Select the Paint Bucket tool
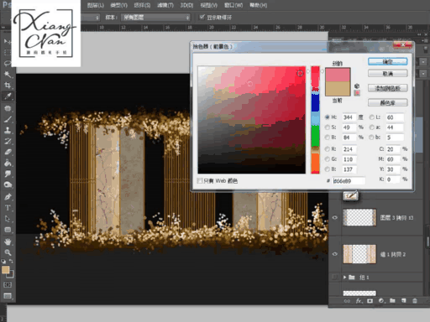 coord(8,163)
